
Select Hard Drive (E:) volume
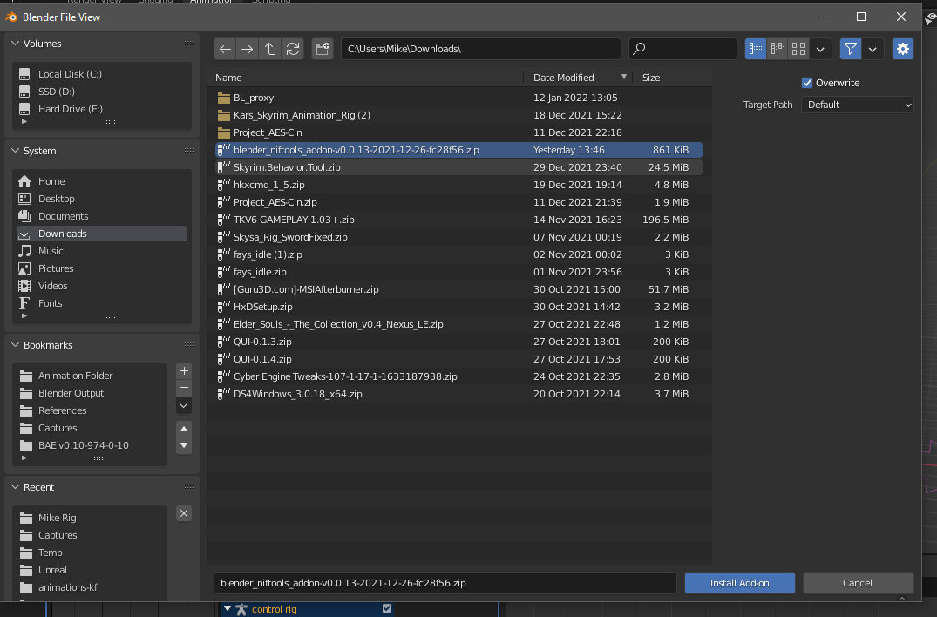[x=102, y=109]
